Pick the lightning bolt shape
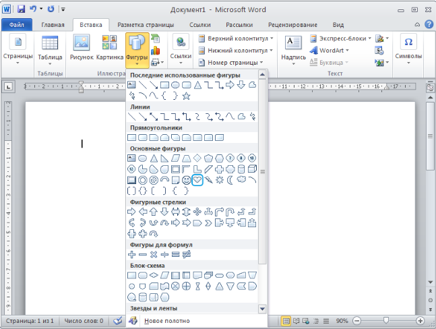 (x=208, y=180)
